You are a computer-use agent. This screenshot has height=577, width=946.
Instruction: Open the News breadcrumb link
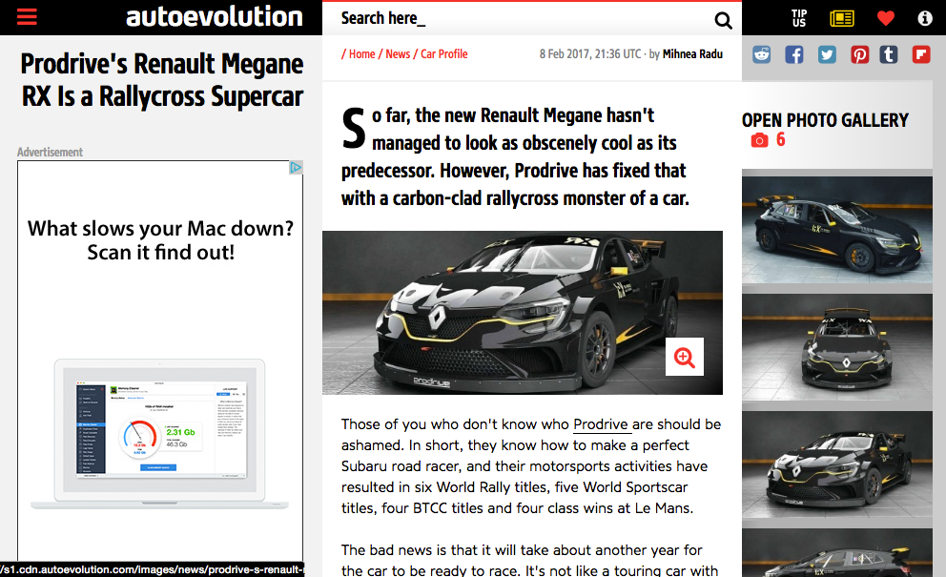click(x=398, y=53)
